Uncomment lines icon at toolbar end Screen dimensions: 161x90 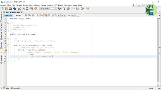78,15
